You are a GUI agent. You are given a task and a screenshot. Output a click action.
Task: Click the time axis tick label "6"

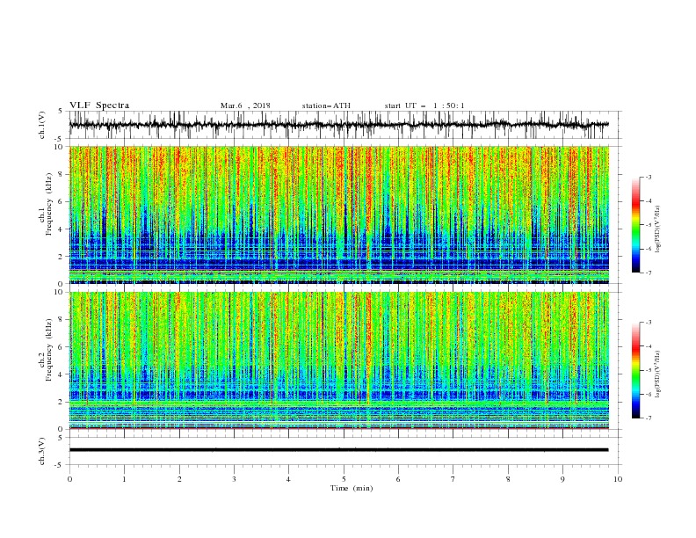click(398, 479)
